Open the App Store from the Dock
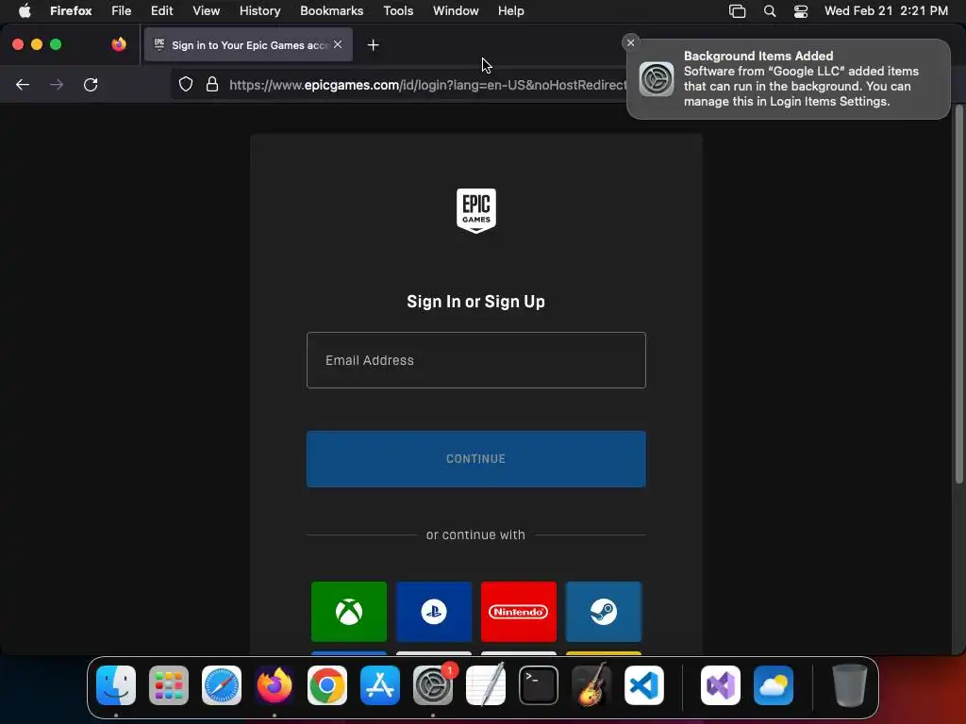 click(x=380, y=685)
